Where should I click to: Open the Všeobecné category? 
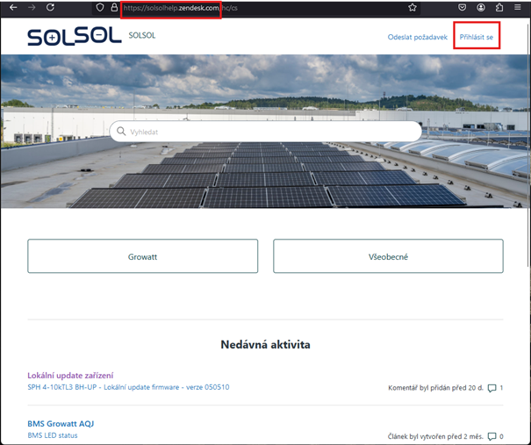pyautogui.click(x=388, y=256)
